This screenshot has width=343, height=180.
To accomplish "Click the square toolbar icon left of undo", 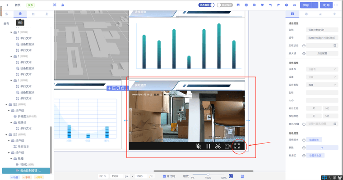I will [246, 5].
